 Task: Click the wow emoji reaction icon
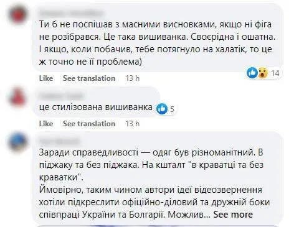[263, 73]
